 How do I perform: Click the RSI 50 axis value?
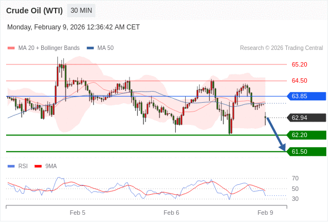pyautogui.click(x=295, y=189)
